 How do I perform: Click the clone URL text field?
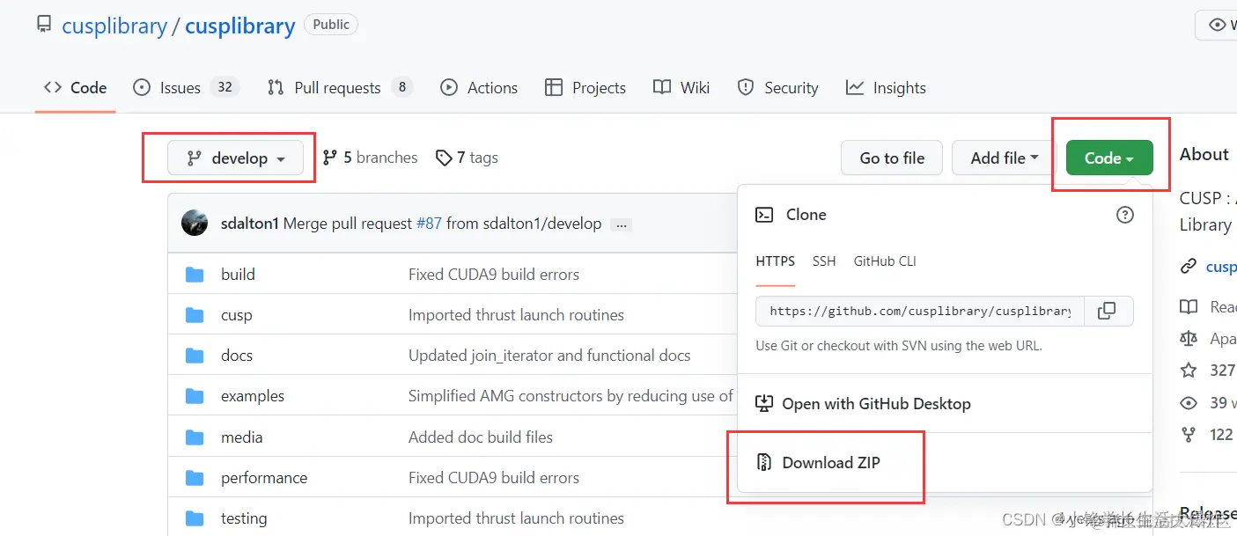(919, 311)
